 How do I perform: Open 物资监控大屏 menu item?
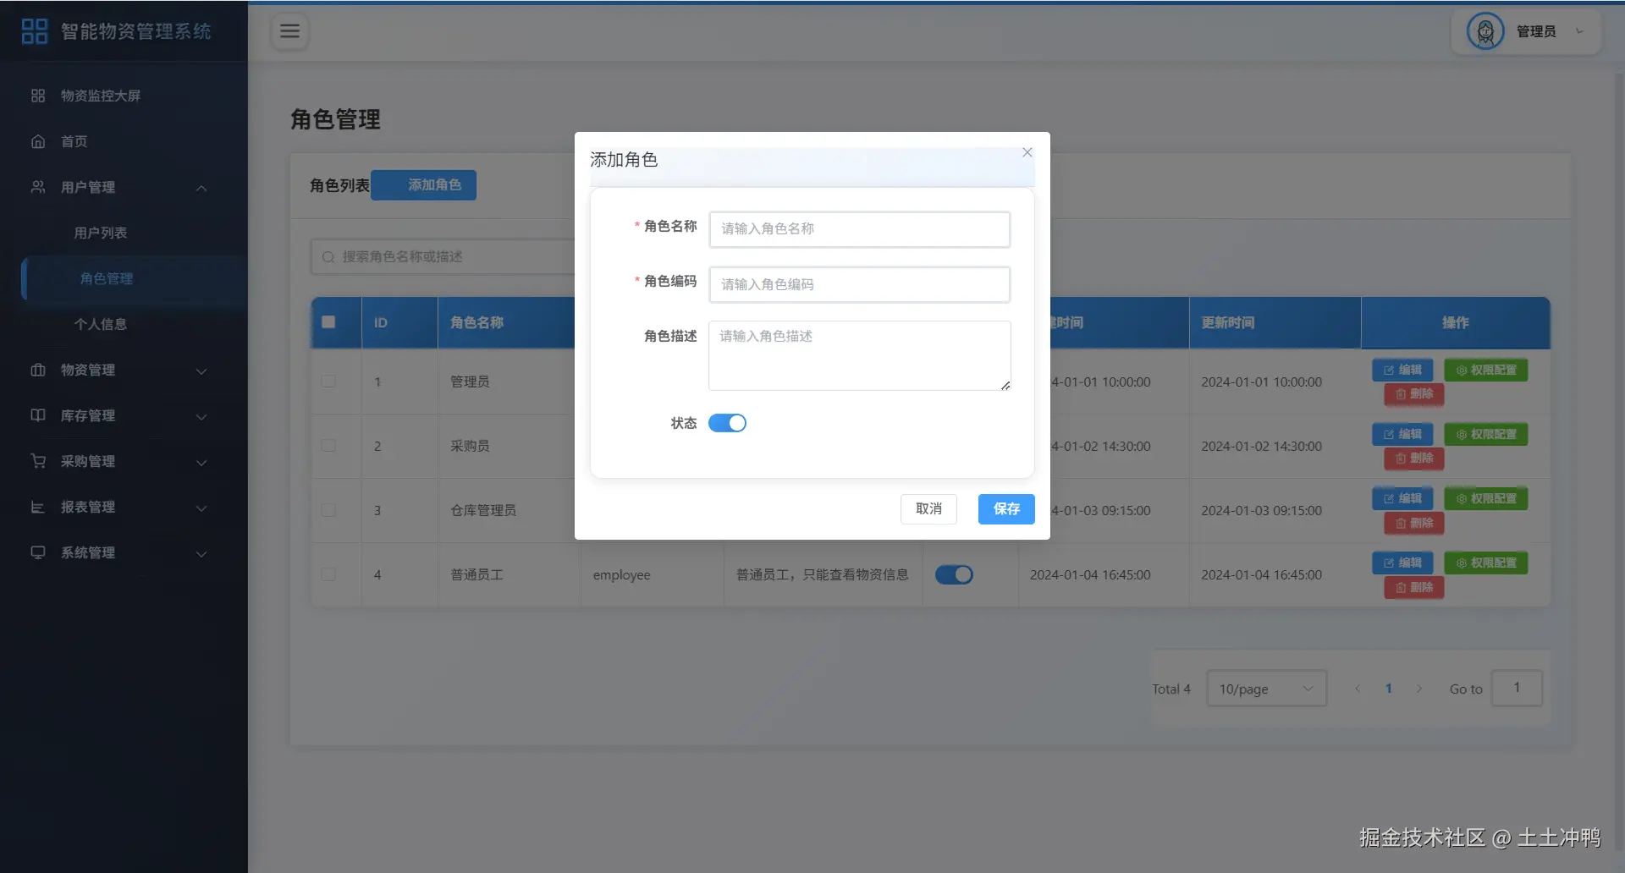point(124,96)
